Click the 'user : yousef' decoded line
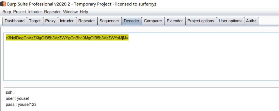This screenshot has width=279, height=111. (x=17, y=98)
